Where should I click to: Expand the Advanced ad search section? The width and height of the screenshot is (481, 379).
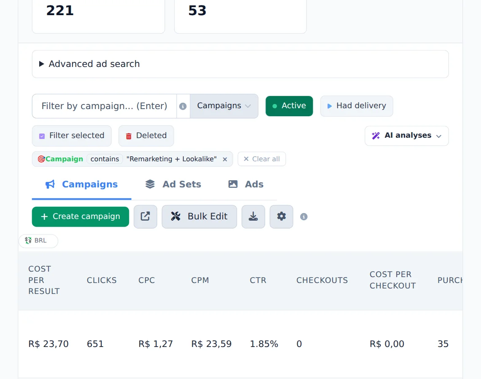click(x=240, y=64)
